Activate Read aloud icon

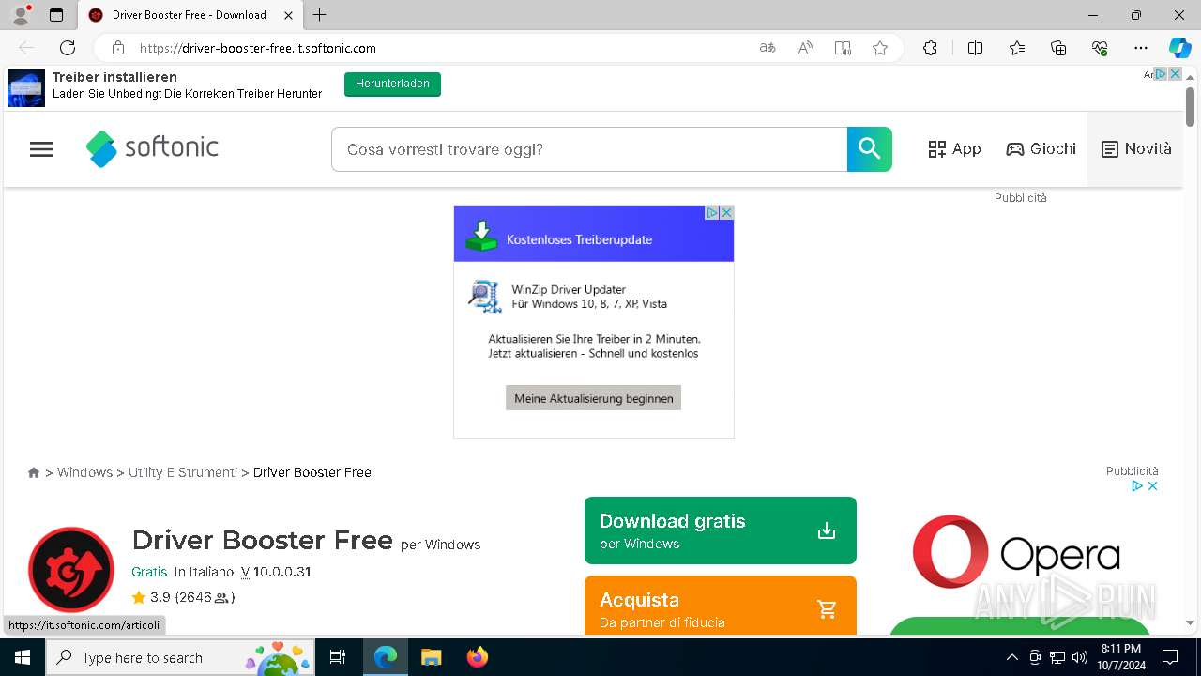(x=805, y=48)
